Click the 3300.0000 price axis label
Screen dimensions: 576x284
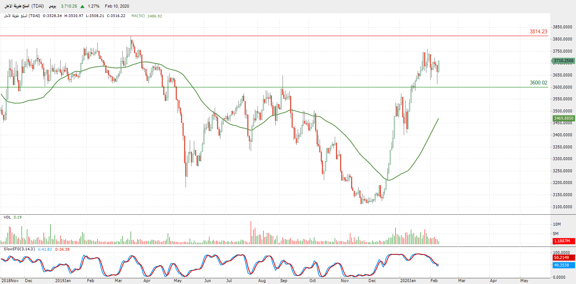562,159
